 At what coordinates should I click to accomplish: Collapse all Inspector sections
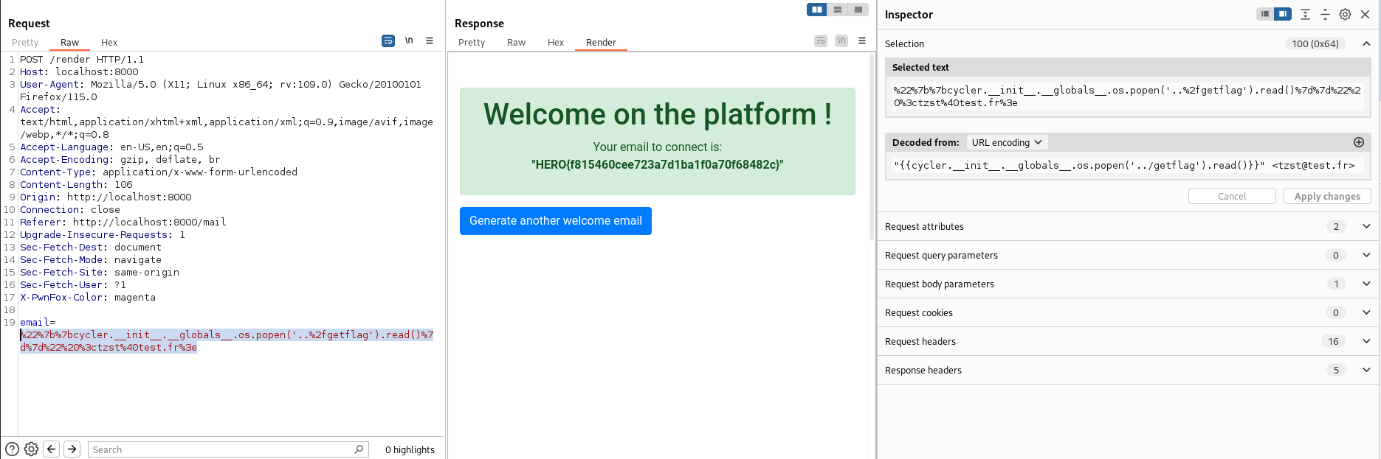point(1325,14)
